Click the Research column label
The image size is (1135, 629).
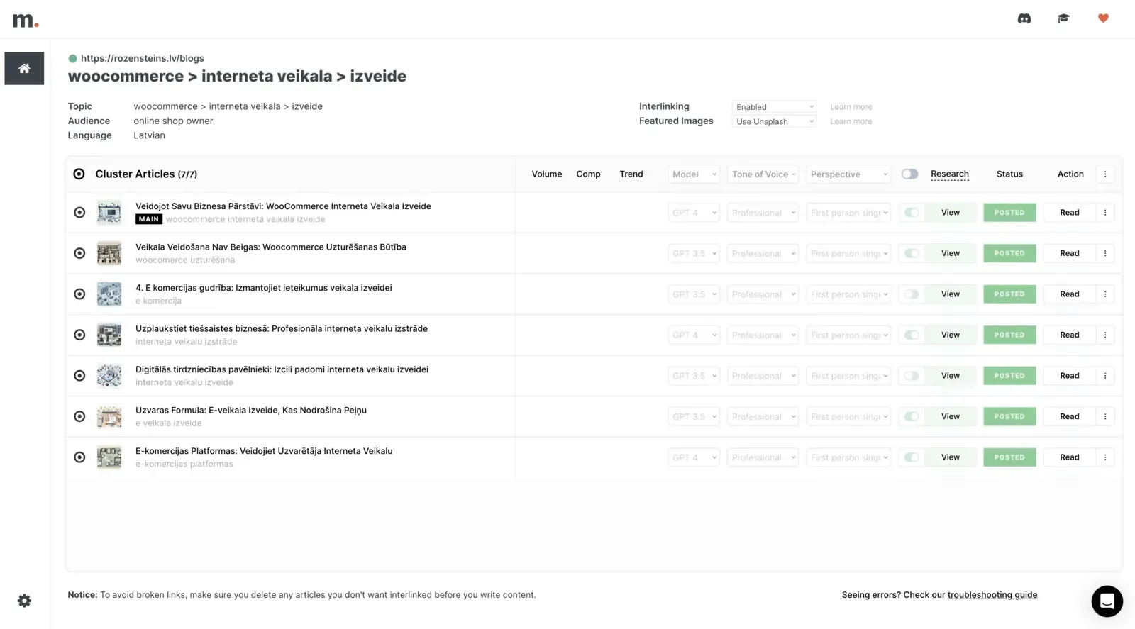(x=949, y=174)
